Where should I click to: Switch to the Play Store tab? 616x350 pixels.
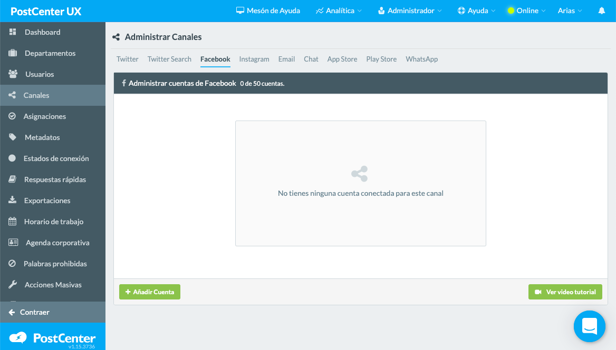381,59
